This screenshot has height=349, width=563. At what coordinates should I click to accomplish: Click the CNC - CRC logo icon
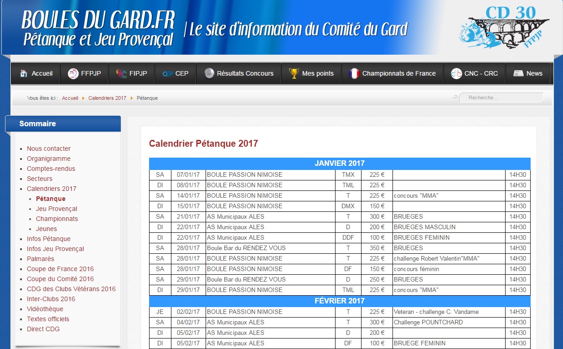(x=456, y=73)
